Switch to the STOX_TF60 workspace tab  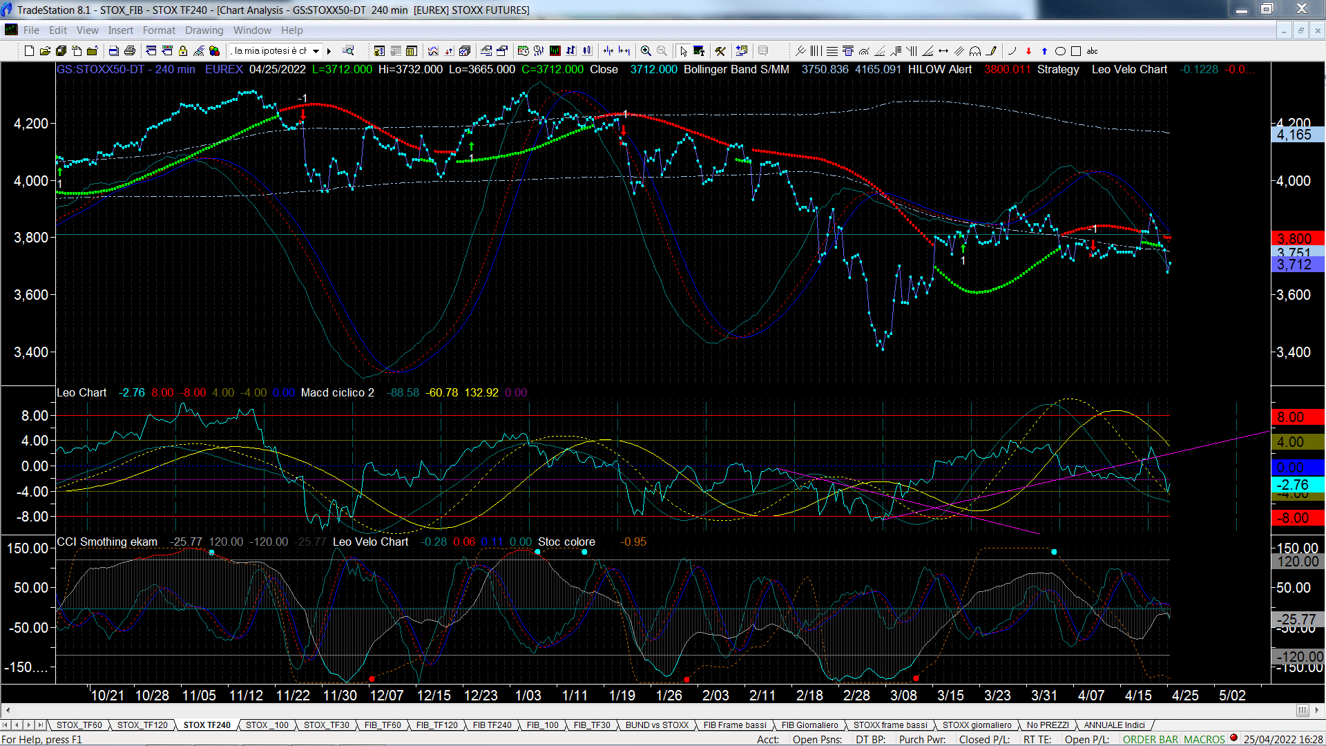(x=79, y=725)
